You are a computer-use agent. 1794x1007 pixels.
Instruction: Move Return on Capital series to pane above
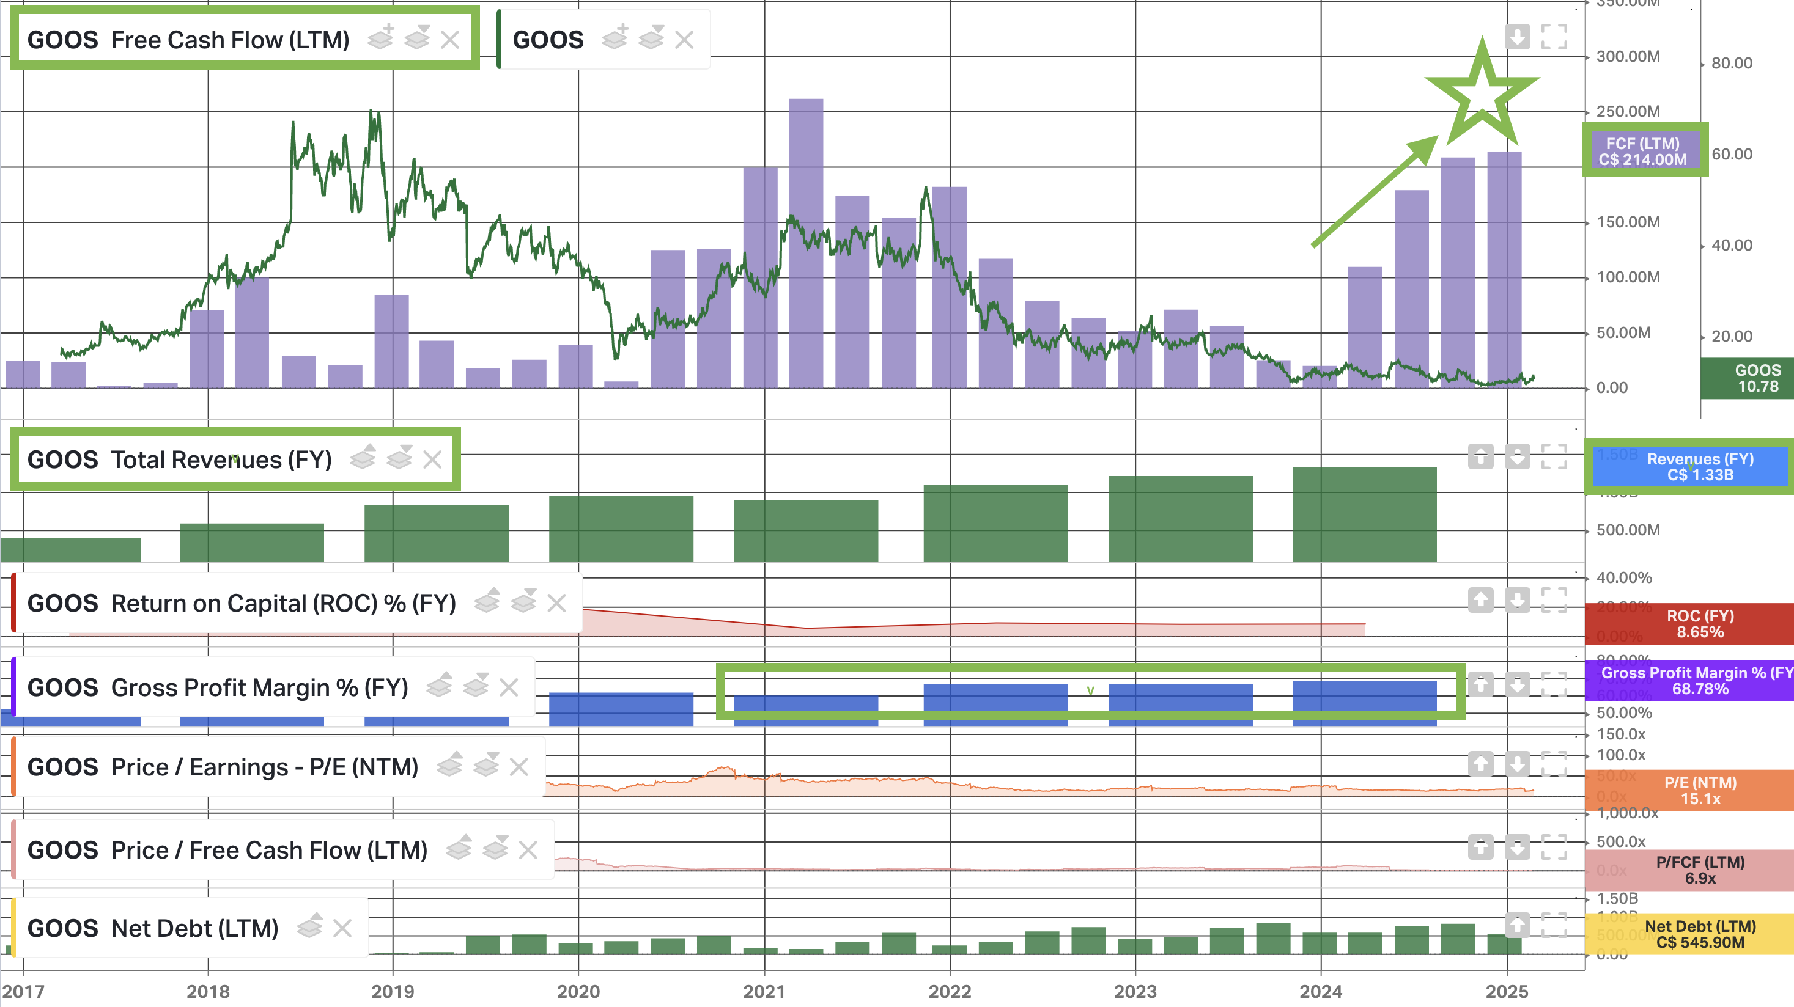click(487, 601)
